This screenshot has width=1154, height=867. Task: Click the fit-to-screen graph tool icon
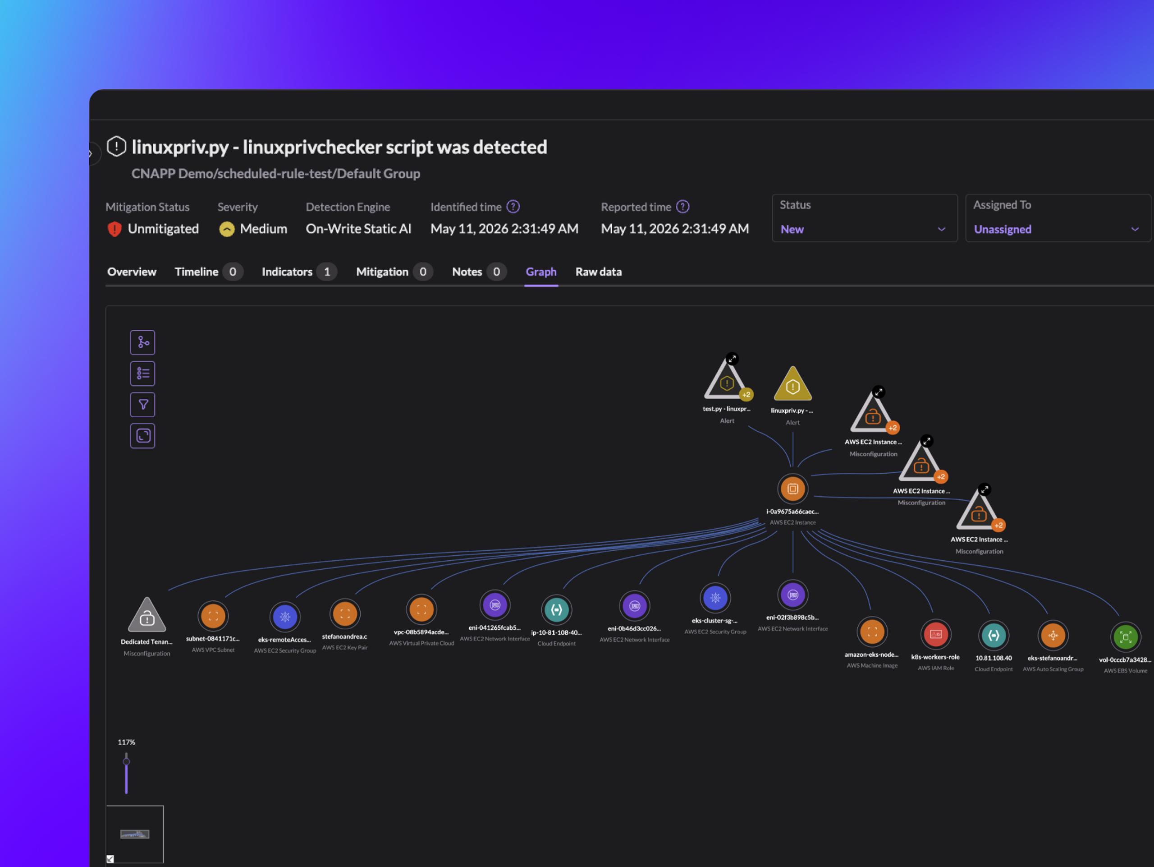coord(142,436)
